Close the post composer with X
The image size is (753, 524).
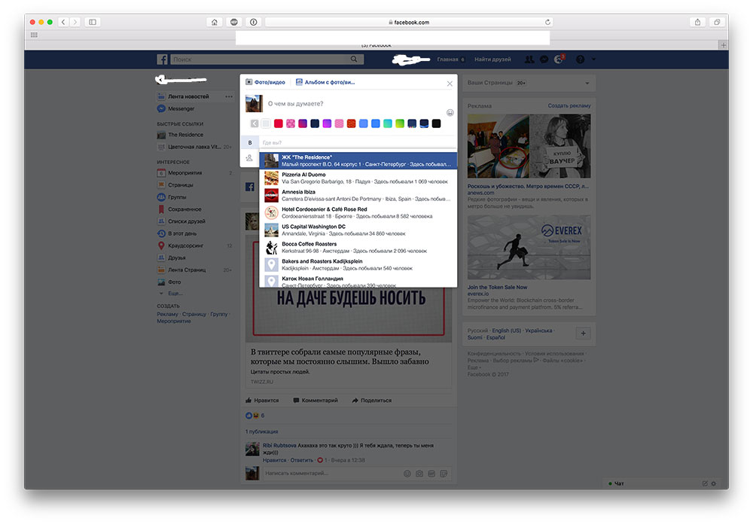[450, 84]
